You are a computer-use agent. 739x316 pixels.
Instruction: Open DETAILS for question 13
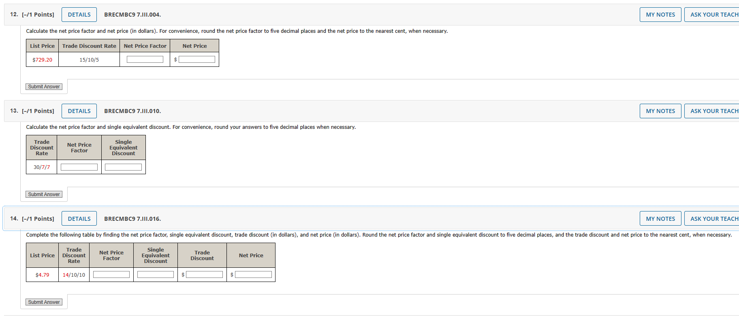pyautogui.click(x=79, y=111)
